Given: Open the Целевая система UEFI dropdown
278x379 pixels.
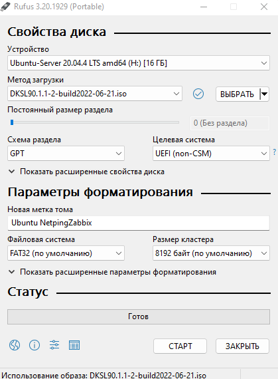Looking at the screenshot, I should point(211,153).
